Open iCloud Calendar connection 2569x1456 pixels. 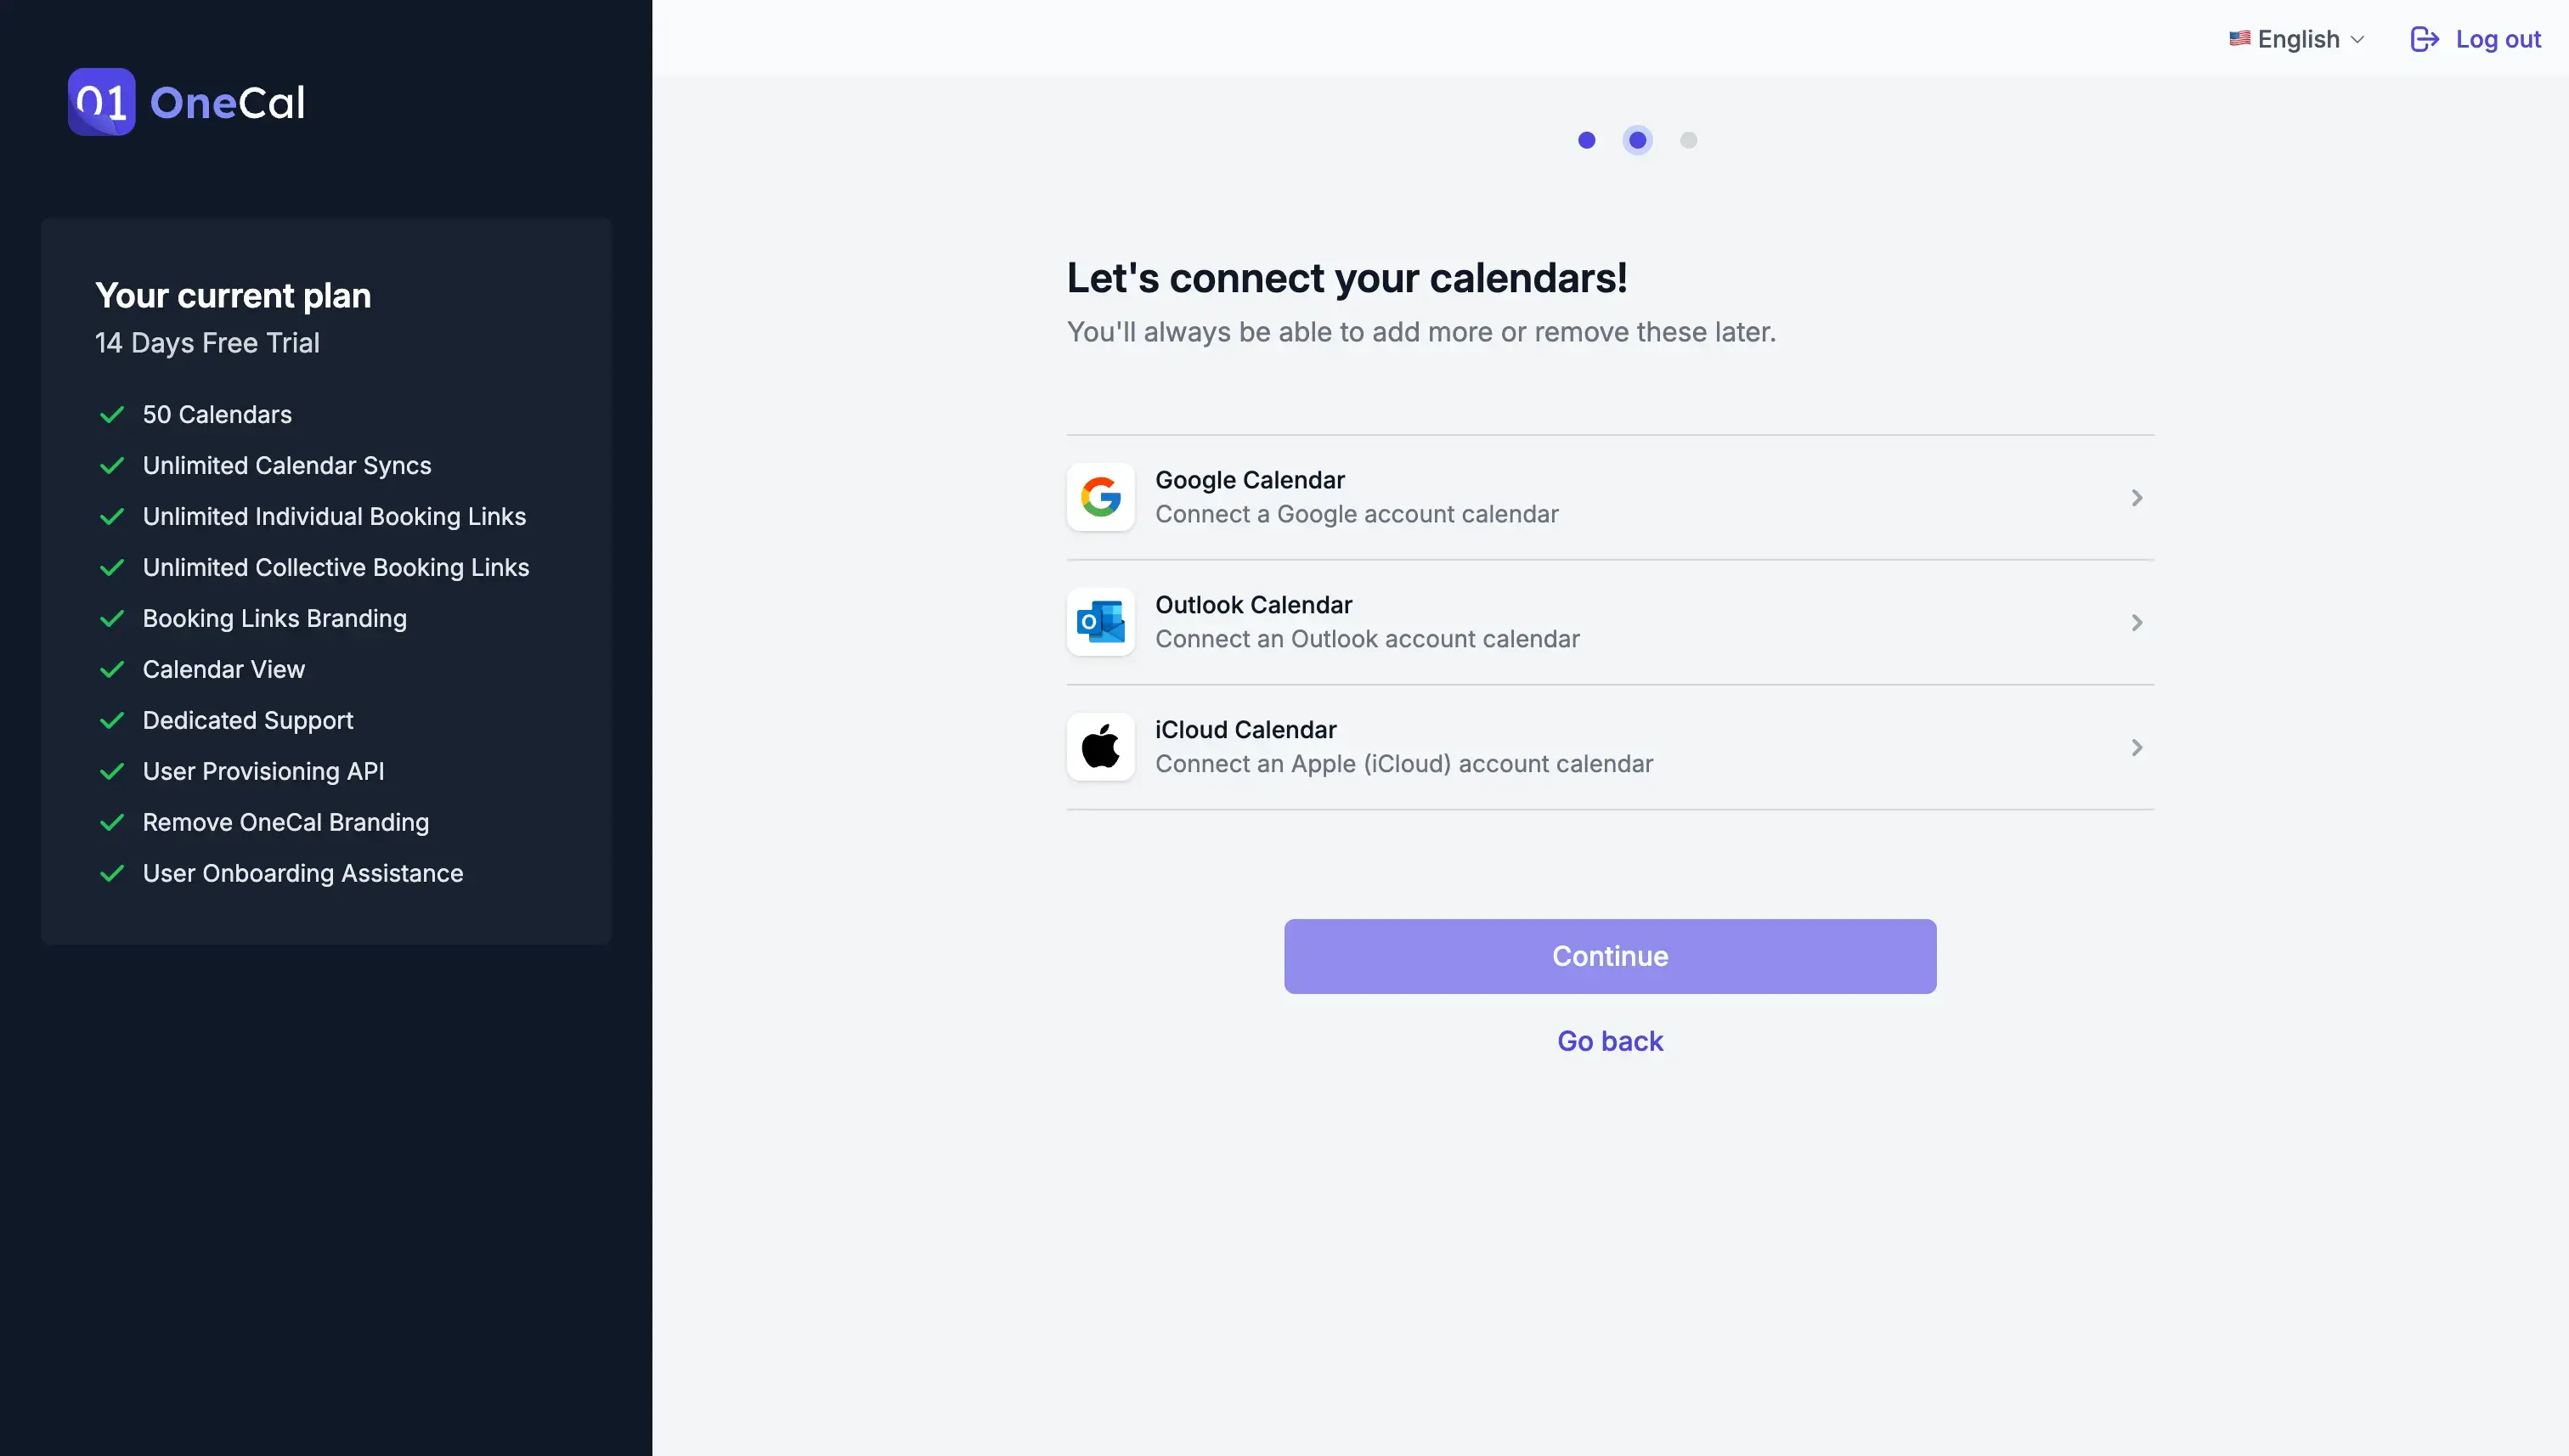[x=1609, y=747]
